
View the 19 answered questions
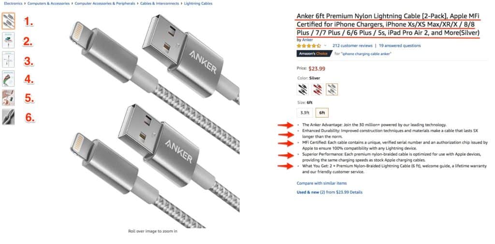click(x=400, y=46)
